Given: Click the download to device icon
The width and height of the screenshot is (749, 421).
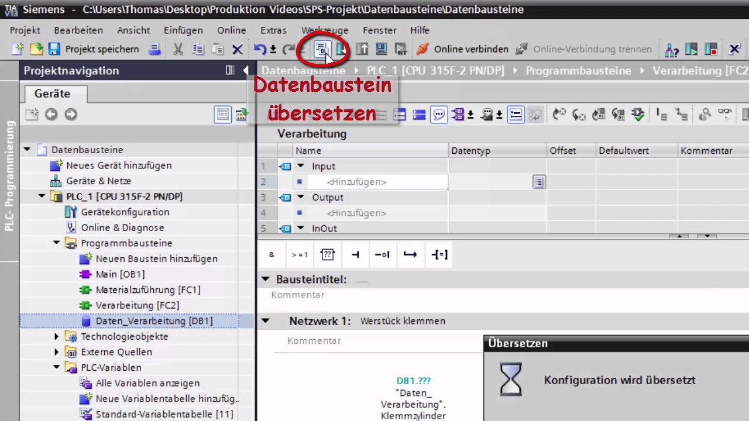Looking at the screenshot, I should click(x=342, y=49).
